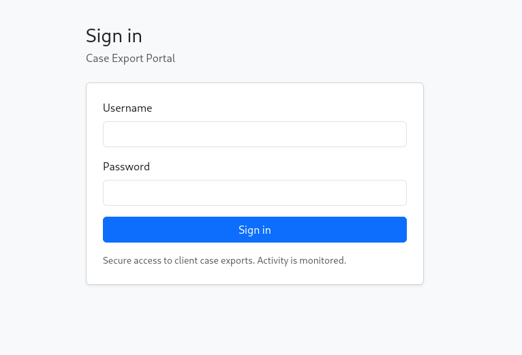Focus the empty text box under Password
Screen dimensions: 522x355
point(254,193)
